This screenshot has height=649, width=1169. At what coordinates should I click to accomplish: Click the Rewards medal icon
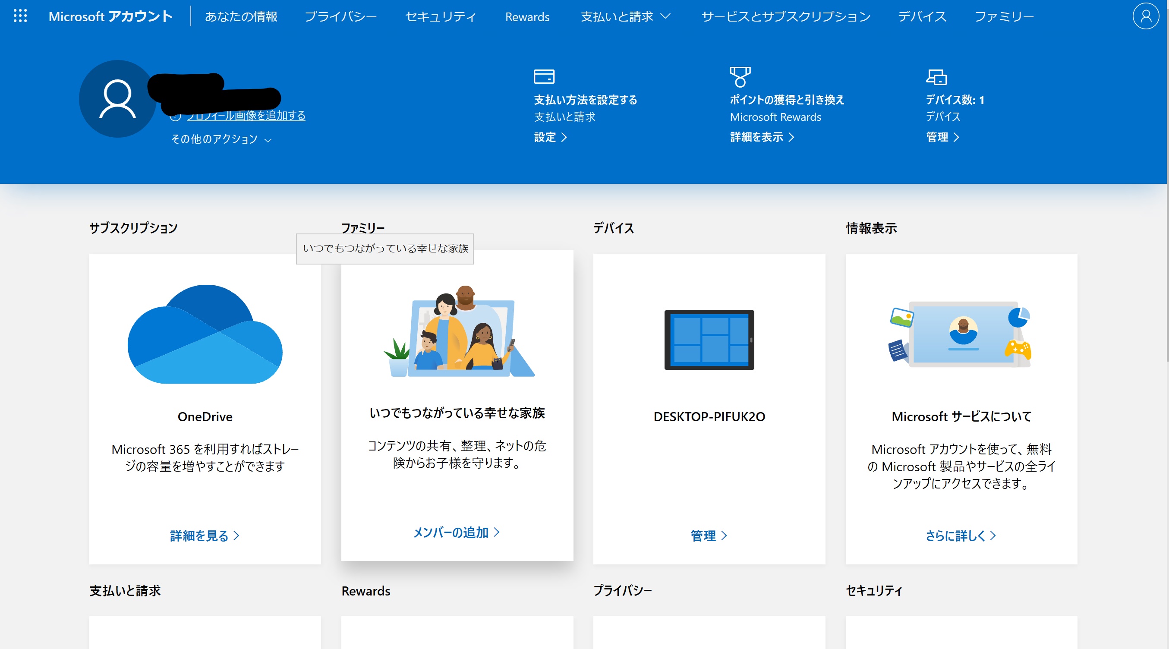coord(740,76)
